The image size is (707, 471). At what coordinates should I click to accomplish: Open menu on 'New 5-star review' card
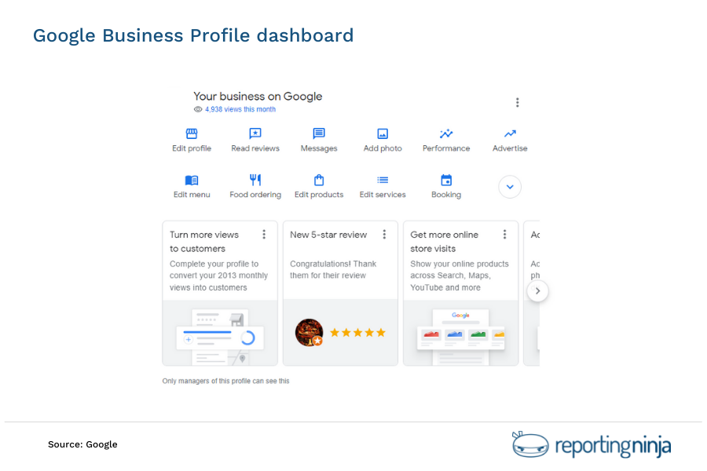tap(384, 234)
